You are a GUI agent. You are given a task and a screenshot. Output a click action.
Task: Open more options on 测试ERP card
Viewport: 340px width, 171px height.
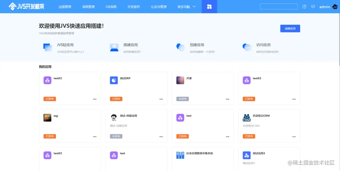coord(161,99)
